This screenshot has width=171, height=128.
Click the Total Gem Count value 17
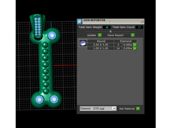tap(139, 27)
